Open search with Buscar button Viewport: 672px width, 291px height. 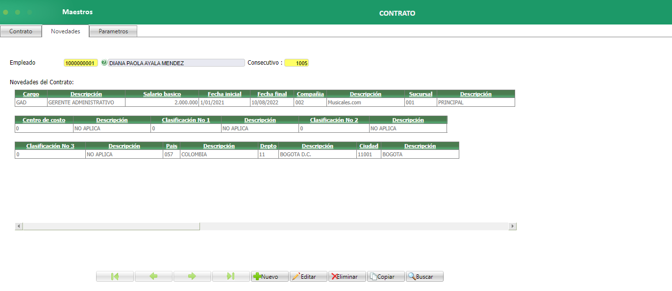click(x=424, y=276)
